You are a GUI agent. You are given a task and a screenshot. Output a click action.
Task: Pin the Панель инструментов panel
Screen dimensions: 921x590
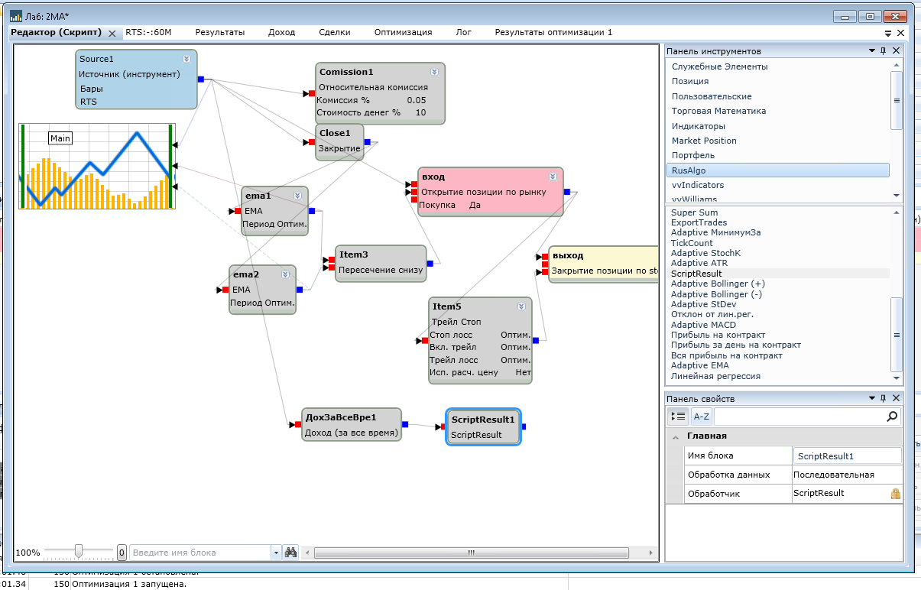coord(884,51)
